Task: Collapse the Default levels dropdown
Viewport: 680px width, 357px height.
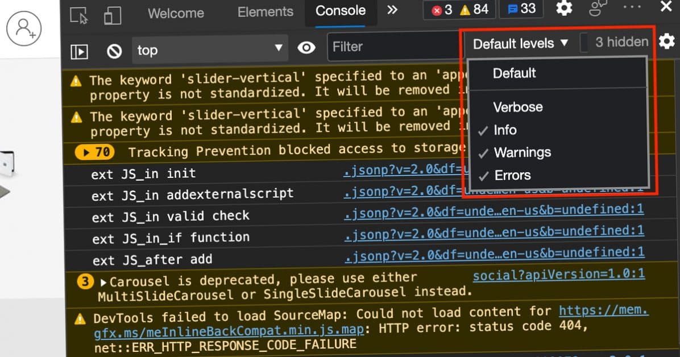Action: pos(520,43)
